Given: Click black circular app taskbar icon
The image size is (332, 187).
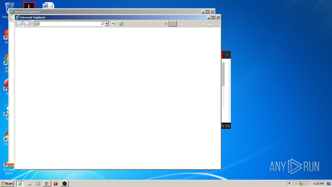Looking at the screenshot, I should [x=65, y=184].
